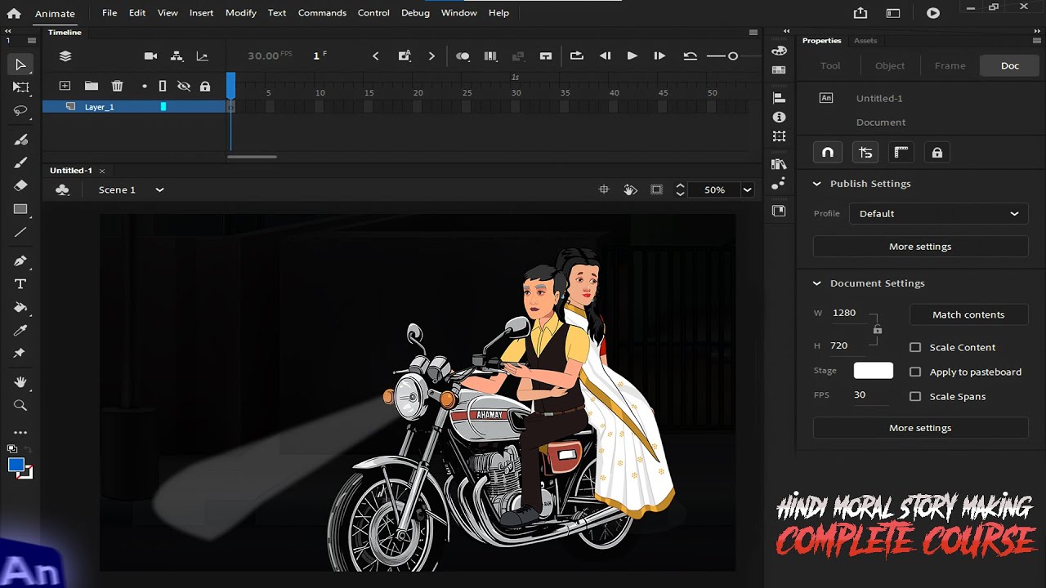Create a new layer folder

click(x=92, y=86)
